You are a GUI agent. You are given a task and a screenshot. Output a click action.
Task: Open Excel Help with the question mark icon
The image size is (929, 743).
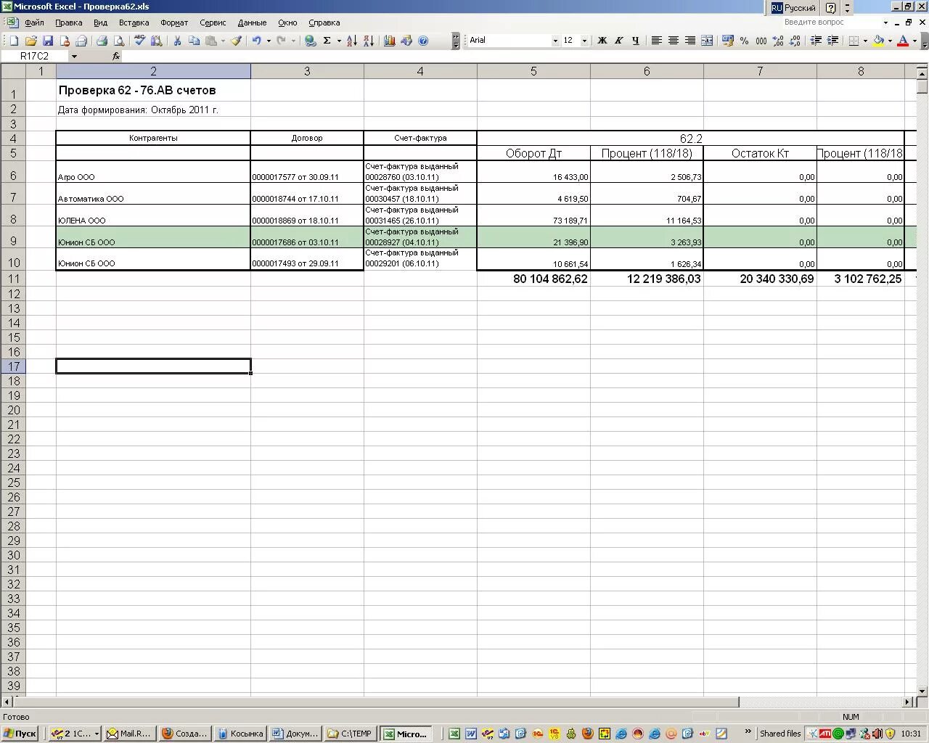423,41
